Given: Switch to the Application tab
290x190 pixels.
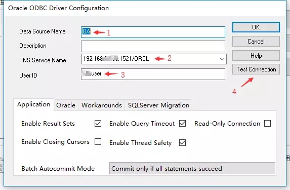Looking at the screenshot, I should [x=34, y=104].
